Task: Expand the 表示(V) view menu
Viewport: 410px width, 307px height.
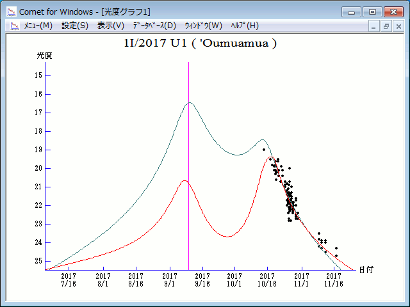Action: tap(110, 26)
